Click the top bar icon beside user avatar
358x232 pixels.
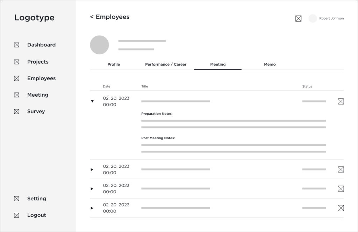coord(298,18)
